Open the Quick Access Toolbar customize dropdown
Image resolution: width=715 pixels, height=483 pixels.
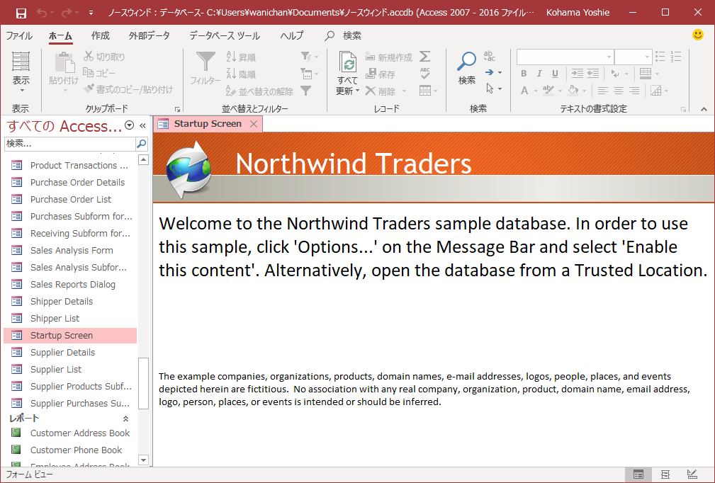tap(91, 13)
